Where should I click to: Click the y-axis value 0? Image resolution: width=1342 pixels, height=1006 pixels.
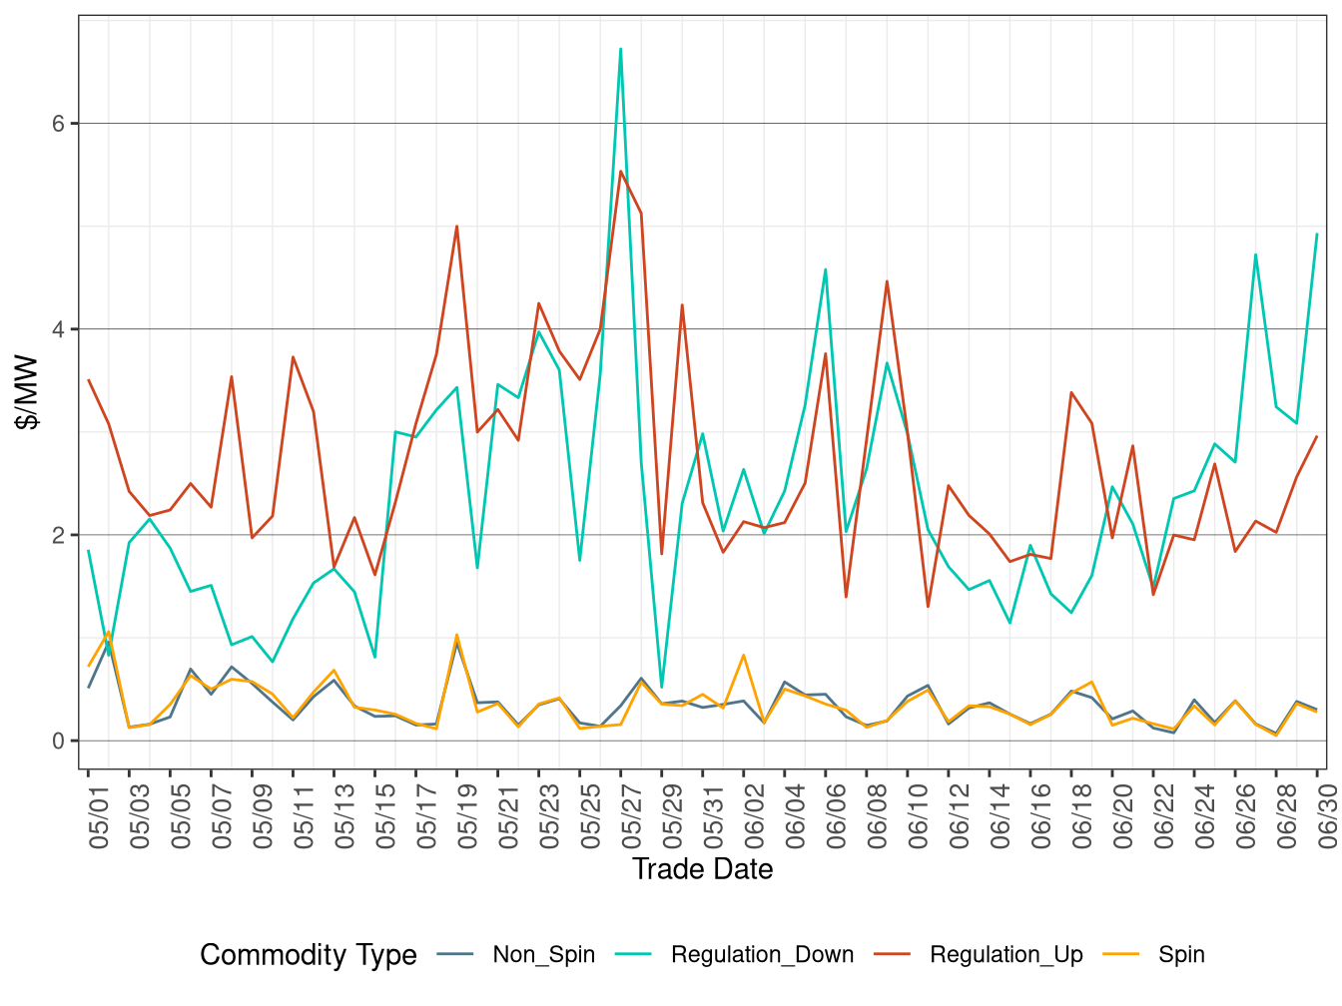tap(58, 741)
